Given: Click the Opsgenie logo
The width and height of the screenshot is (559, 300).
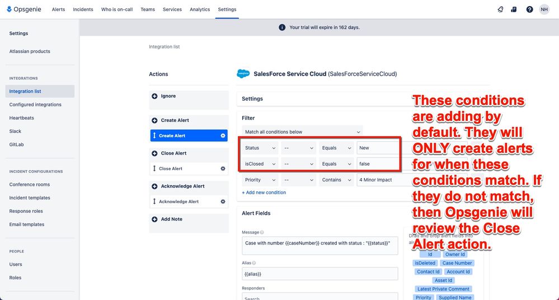Looking at the screenshot, I should point(24,10).
